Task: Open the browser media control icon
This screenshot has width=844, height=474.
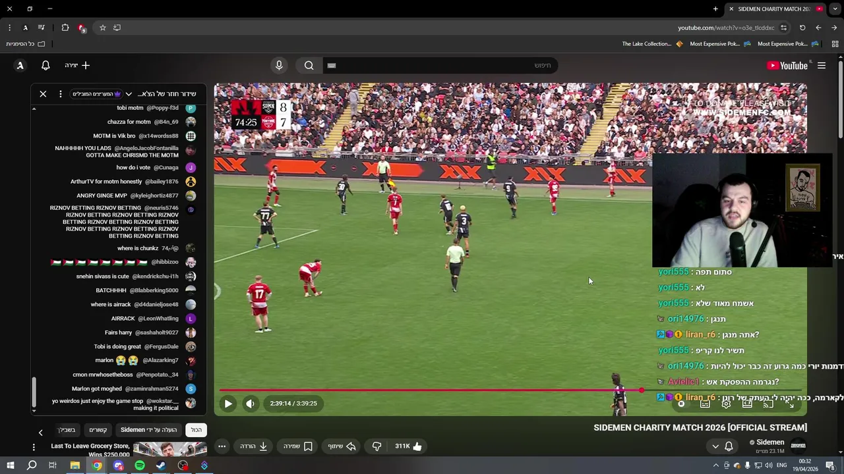Action: click(41, 28)
